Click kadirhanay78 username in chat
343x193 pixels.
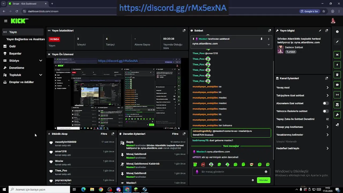coord(200,140)
